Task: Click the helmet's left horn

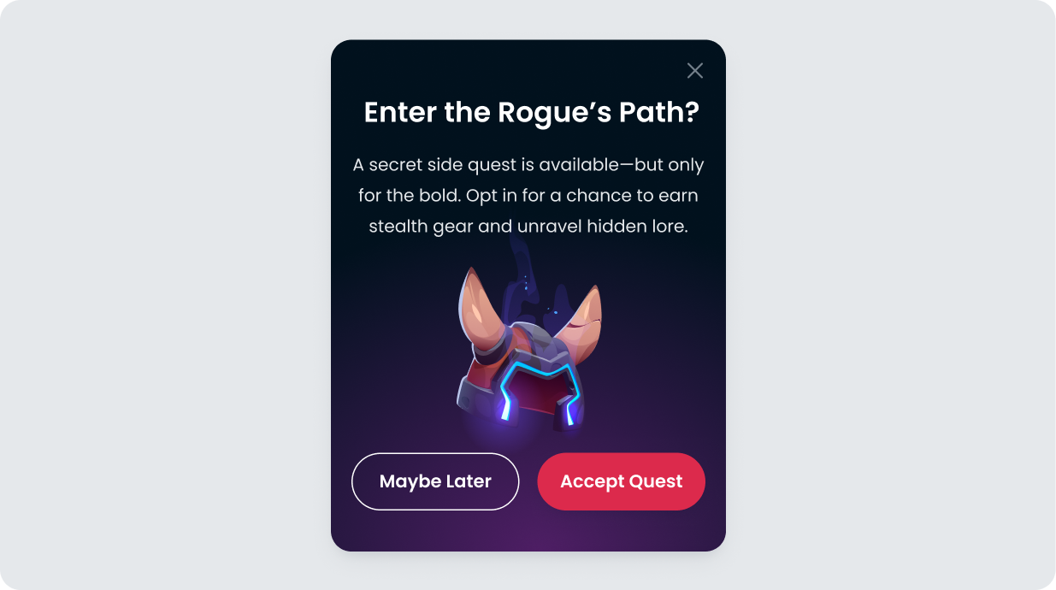Action: pos(483,310)
